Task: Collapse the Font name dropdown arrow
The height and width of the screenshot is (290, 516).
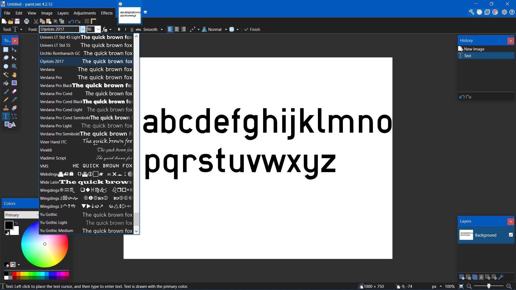Action: tap(83, 30)
